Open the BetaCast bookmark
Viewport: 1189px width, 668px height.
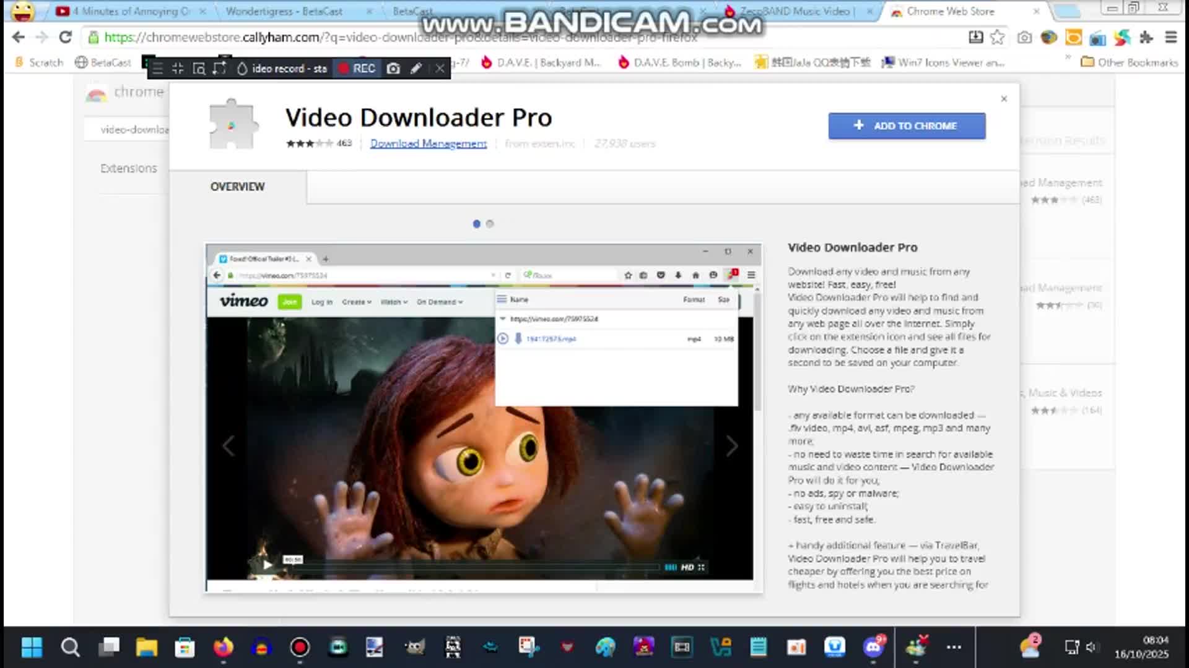[103, 62]
